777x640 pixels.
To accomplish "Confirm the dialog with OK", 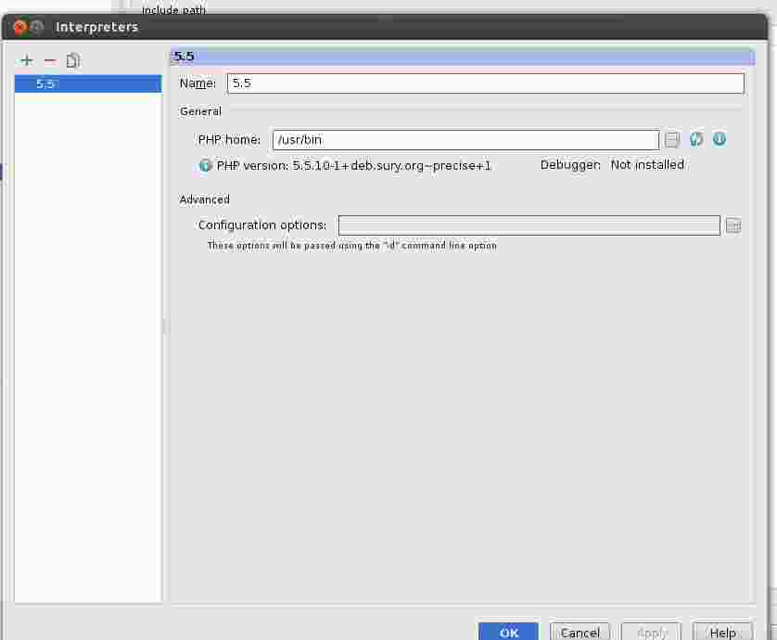I will [508, 632].
